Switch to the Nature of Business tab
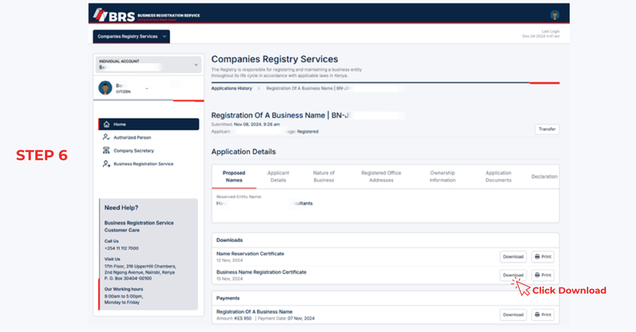 [x=324, y=176]
